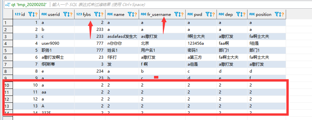This screenshot has width=312, height=120.
Task: Open the filter icon on the position column
Action: point(276,14)
